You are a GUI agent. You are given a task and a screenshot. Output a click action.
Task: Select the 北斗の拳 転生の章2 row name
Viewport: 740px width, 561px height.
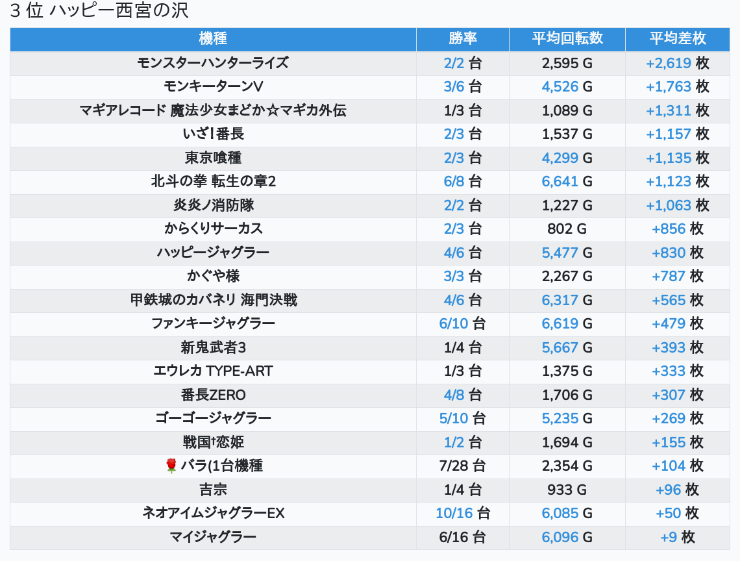213,182
